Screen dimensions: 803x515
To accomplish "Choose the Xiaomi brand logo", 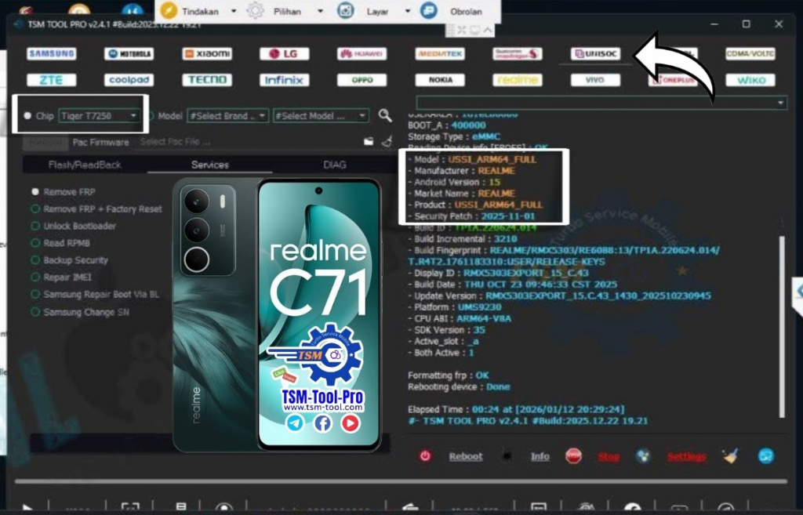I will click(207, 54).
